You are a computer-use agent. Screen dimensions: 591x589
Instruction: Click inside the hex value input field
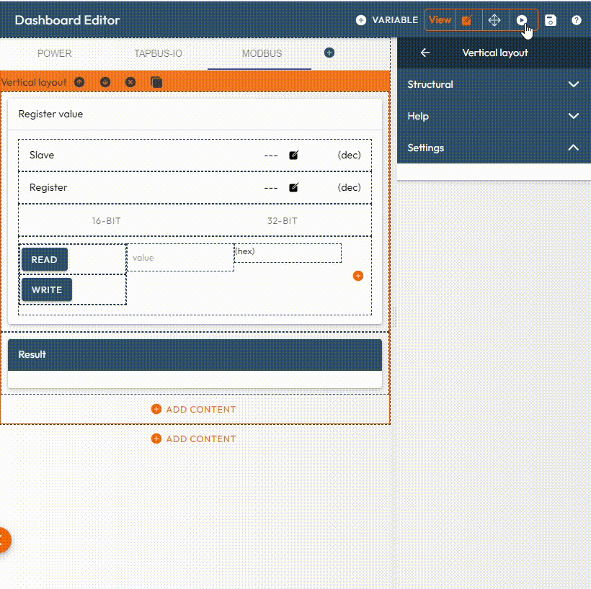click(x=287, y=253)
